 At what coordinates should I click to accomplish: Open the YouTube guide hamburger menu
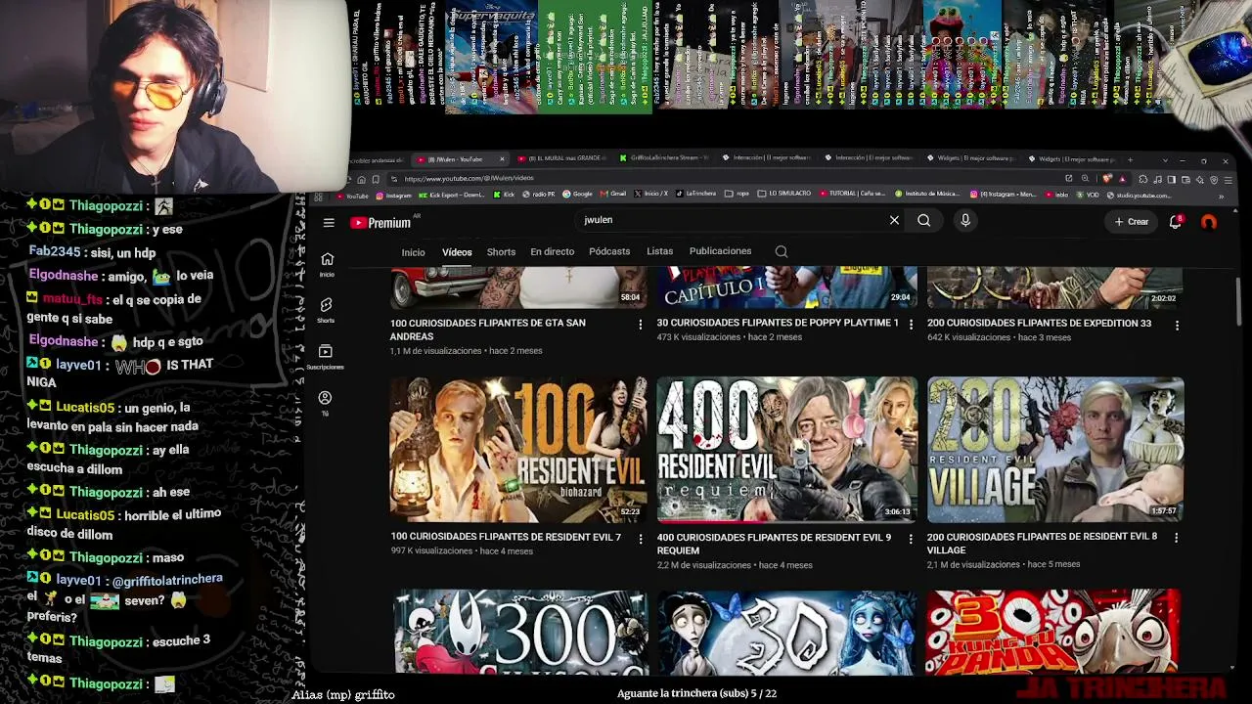click(x=329, y=223)
